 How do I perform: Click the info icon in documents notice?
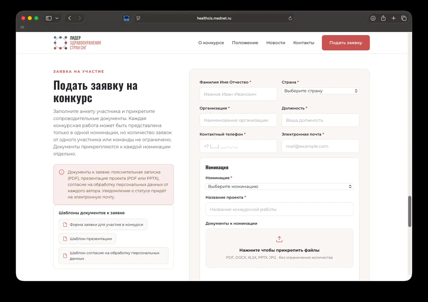pos(62,172)
